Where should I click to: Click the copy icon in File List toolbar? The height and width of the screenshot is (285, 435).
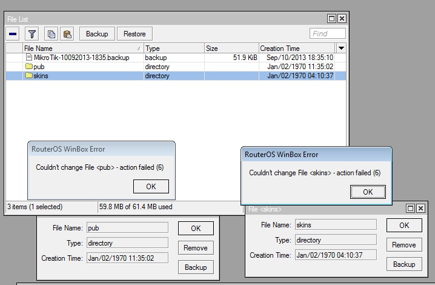click(51, 34)
